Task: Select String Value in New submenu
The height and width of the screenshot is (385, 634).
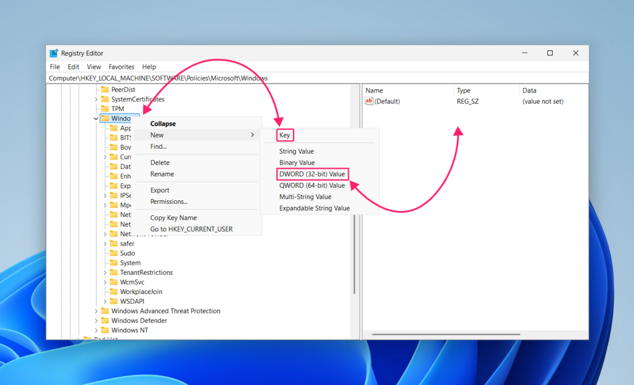Action: coord(297,151)
